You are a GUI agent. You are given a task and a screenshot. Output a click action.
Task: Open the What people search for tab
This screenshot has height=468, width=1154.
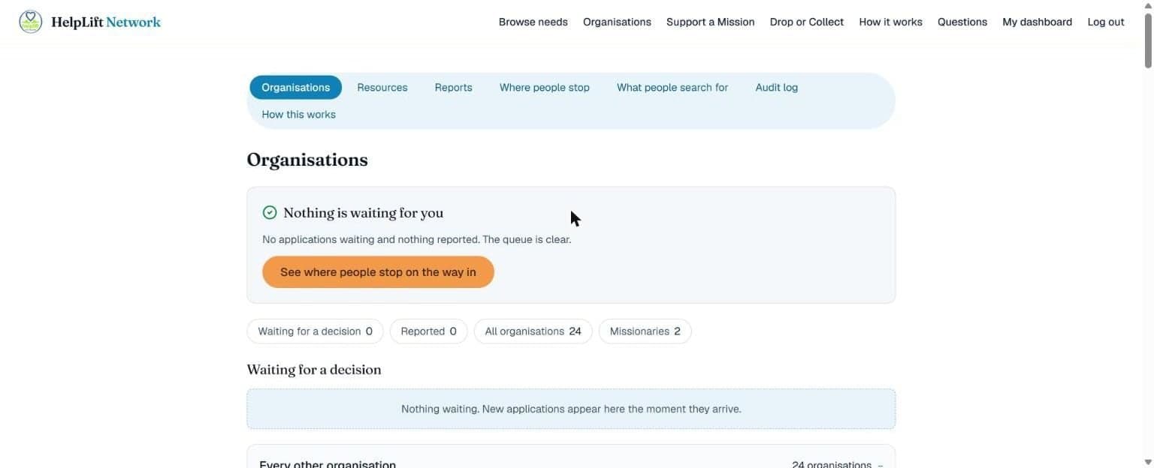point(672,88)
